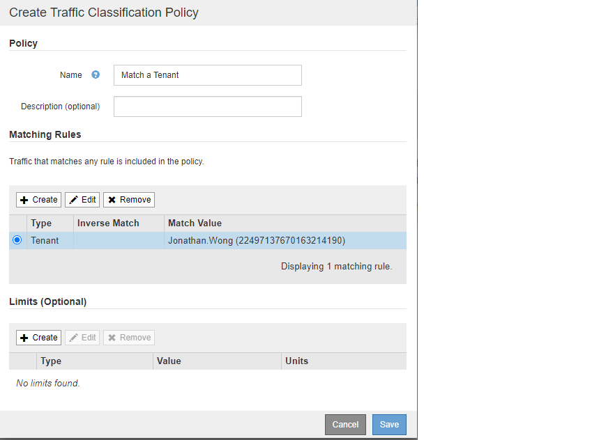Image resolution: width=606 pixels, height=440 pixels.
Task: Click the X icon to remove matching rule
Action: point(112,200)
